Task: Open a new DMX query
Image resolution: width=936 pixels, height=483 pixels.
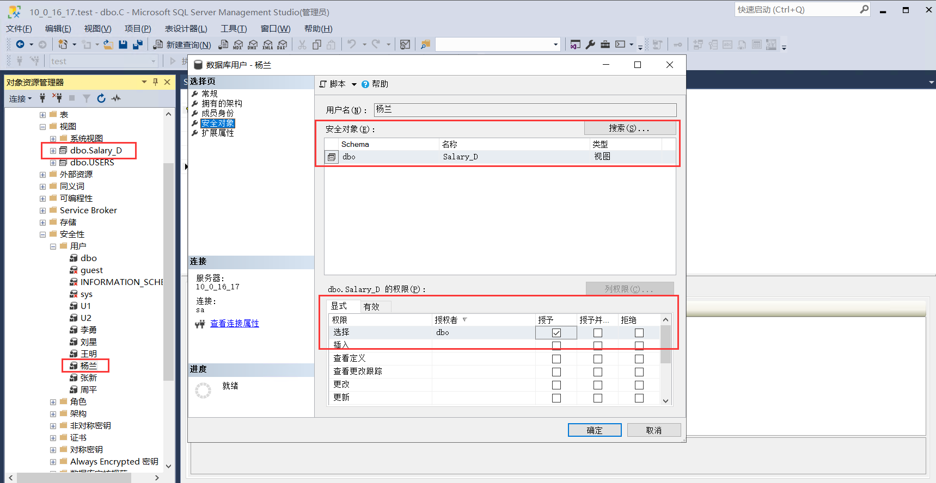Action: coord(253,45)
